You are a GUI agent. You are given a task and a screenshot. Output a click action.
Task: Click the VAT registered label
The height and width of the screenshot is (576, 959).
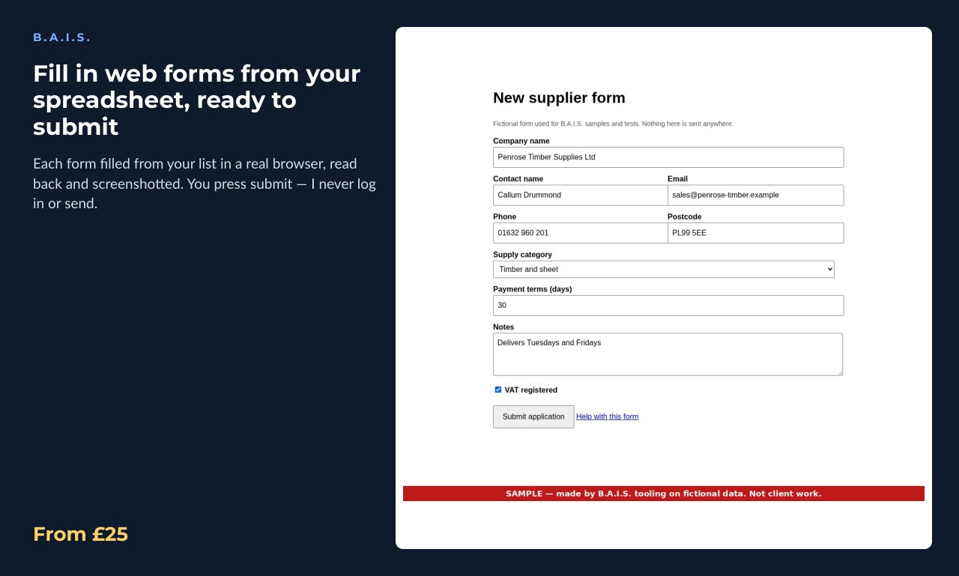[530, 390]
